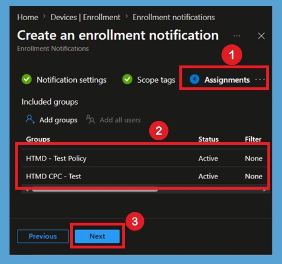282x264 pixels.
Task: Open the None filter for HTMD CPC - Test
Action: tap(254, 176)
